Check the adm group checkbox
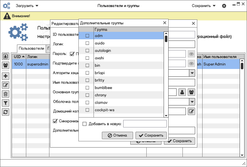Screen dimensions: 247x167 coord(87,36)
